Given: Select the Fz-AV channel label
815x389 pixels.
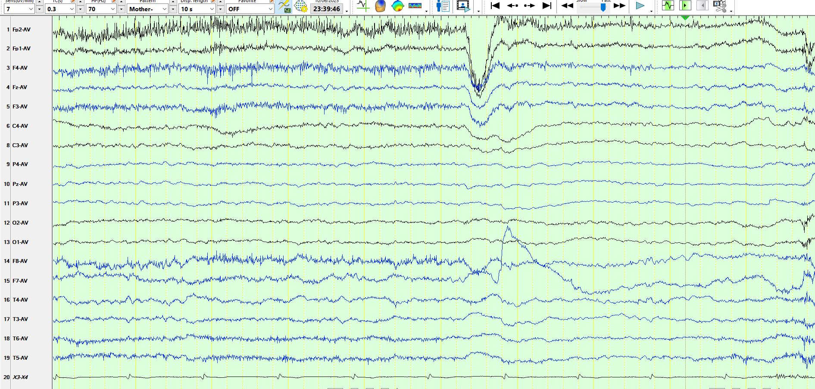Looking at the screenshot, I should [20, 87].
